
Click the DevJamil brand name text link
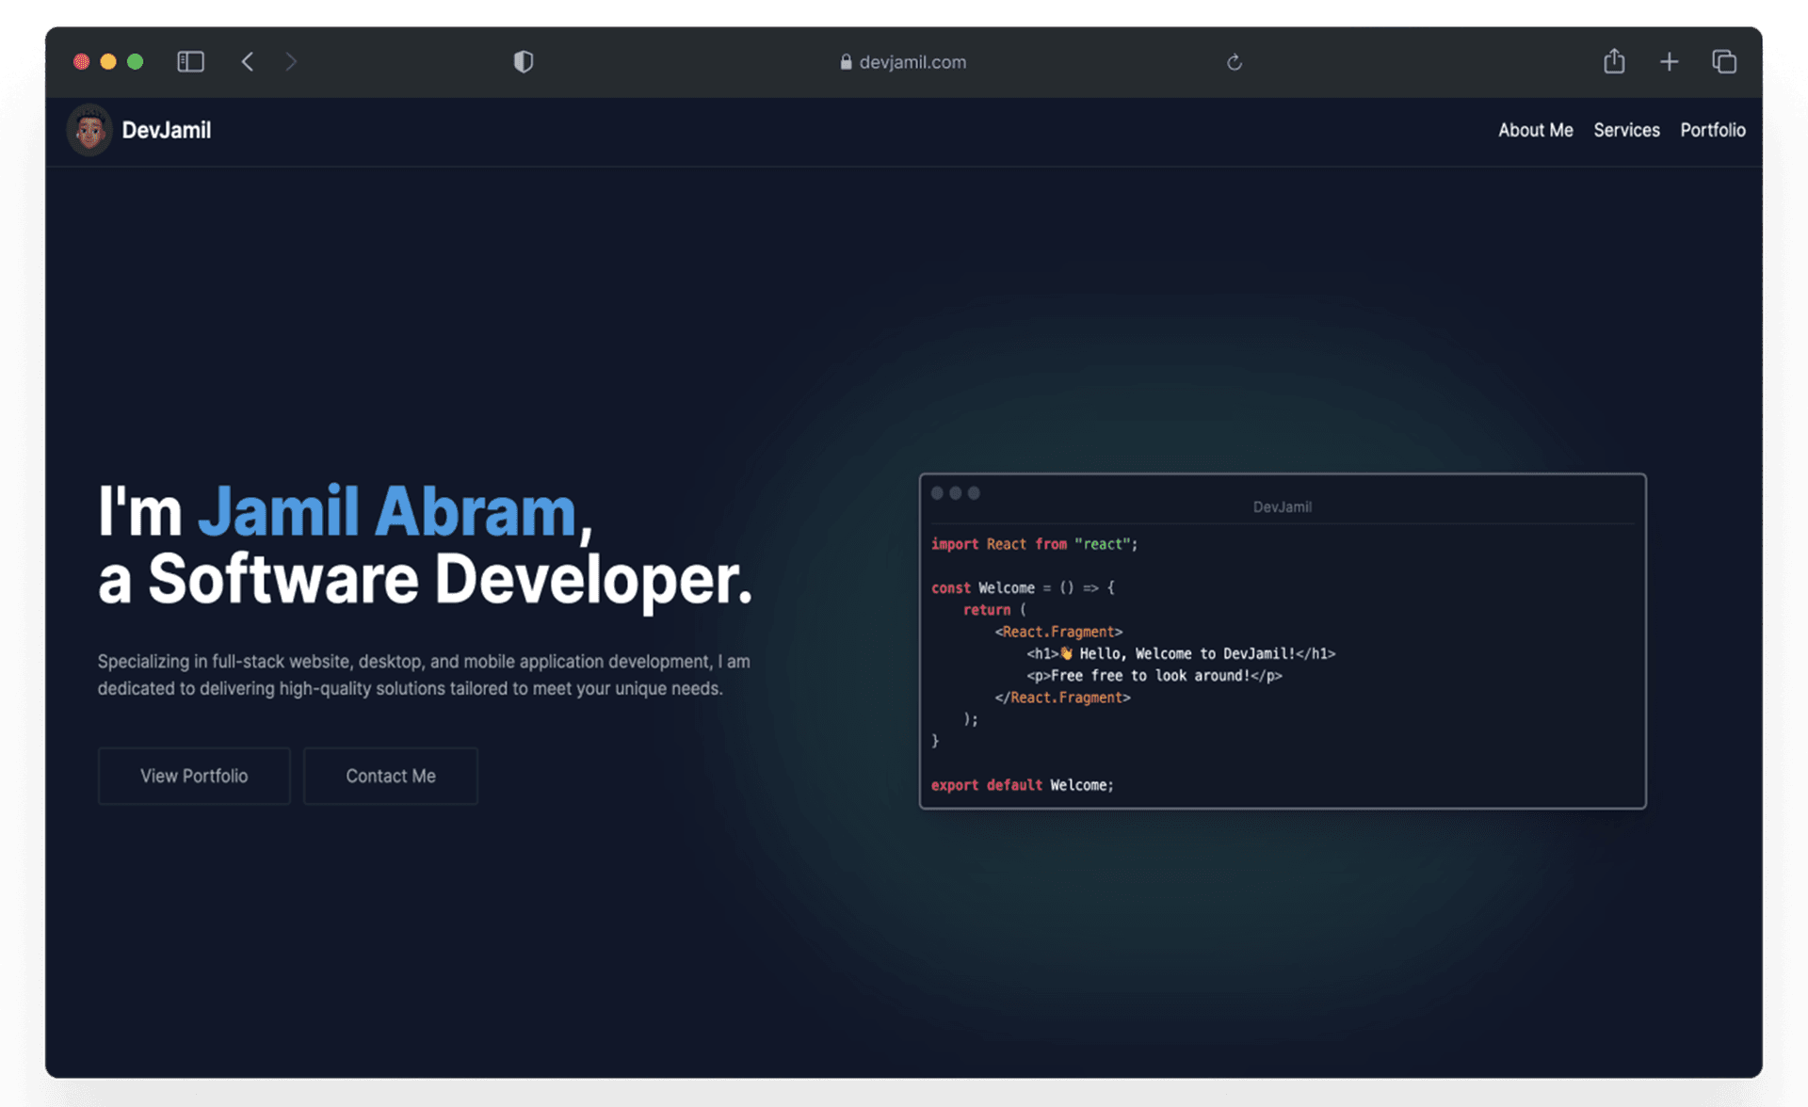coord(168,128)
